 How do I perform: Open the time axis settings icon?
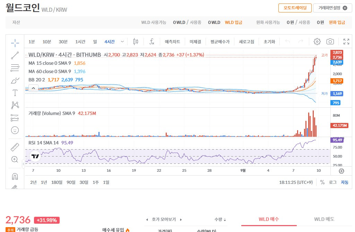(341, 171)
